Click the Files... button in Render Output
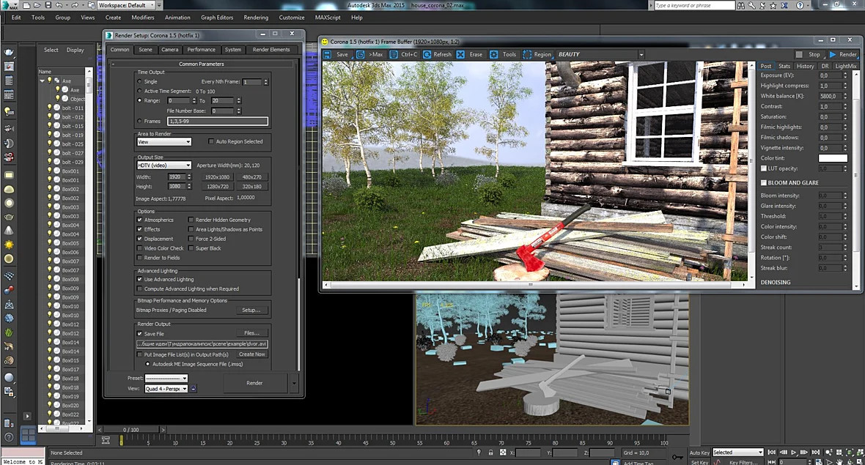Viewport: 865px width, 465px height. coord(251,333)
